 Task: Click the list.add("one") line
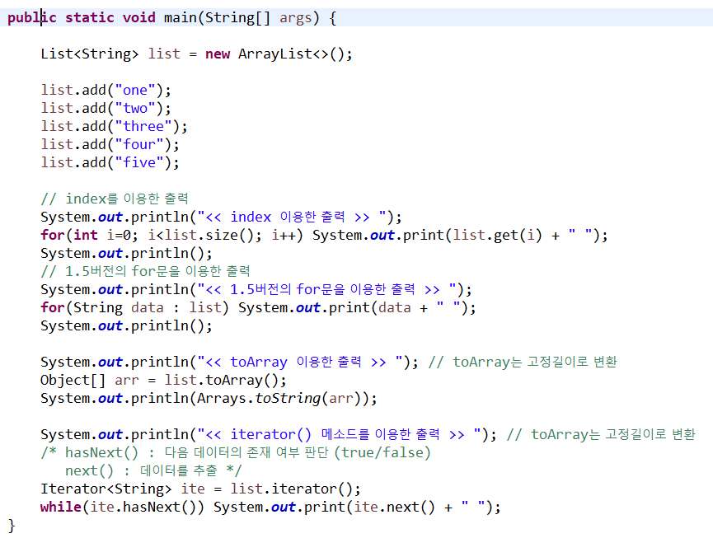pyautogui.click(x=106, y=90)
